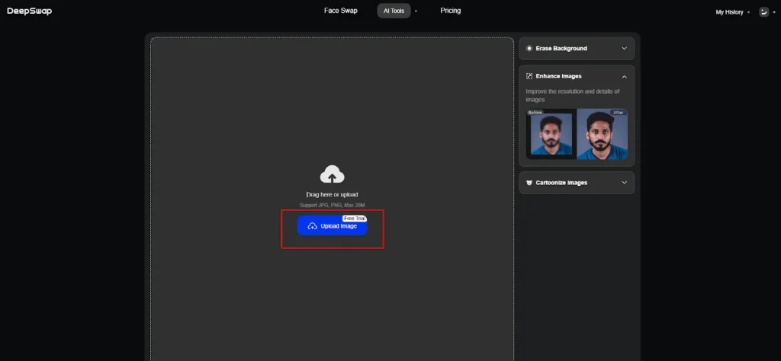This screenshot has height=361, width=781.
Task: Expand Erase Background with its chevron
Action: click(624, 48)
